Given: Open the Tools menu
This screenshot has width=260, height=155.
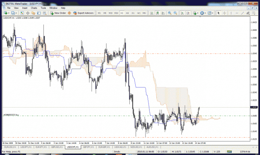Looking at the screenshot, I should (x=43, y=8).
